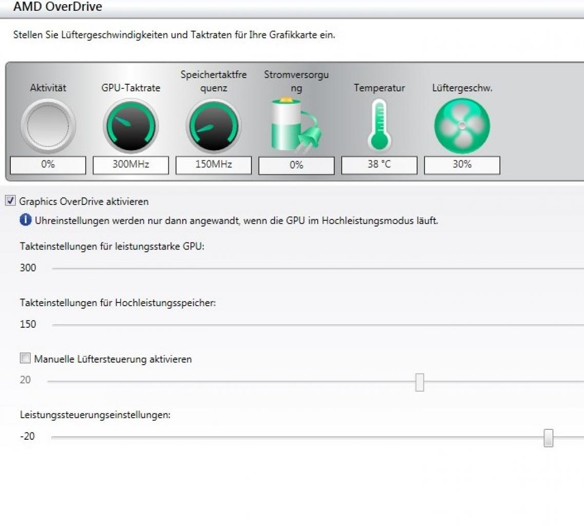Uncheck Graphics OverDrive aktivieren checkbox
Viewport: 584px width, 526px height.
pyautogui.click(x=10, y=200)
